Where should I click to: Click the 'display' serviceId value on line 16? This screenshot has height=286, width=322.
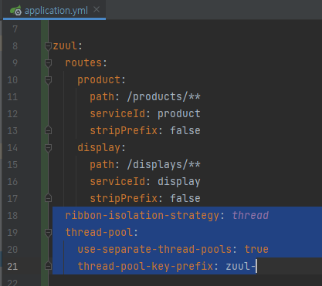coord(179,182)
